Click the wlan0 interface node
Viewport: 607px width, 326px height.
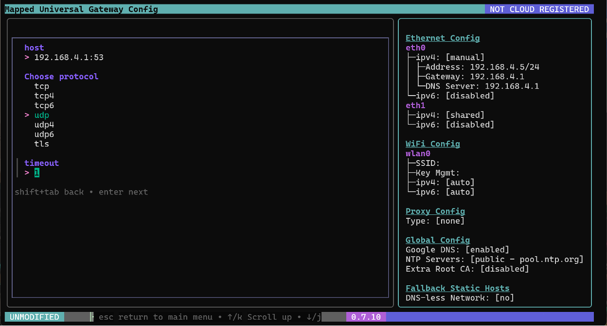(418, 154)
